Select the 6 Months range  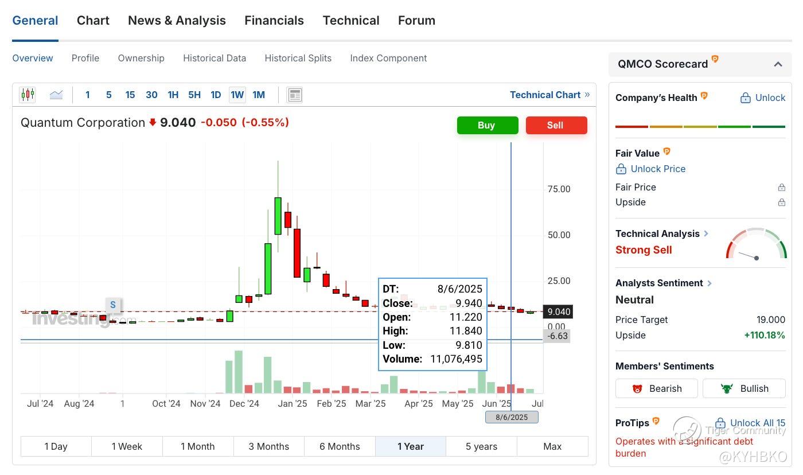pos(340,446)
